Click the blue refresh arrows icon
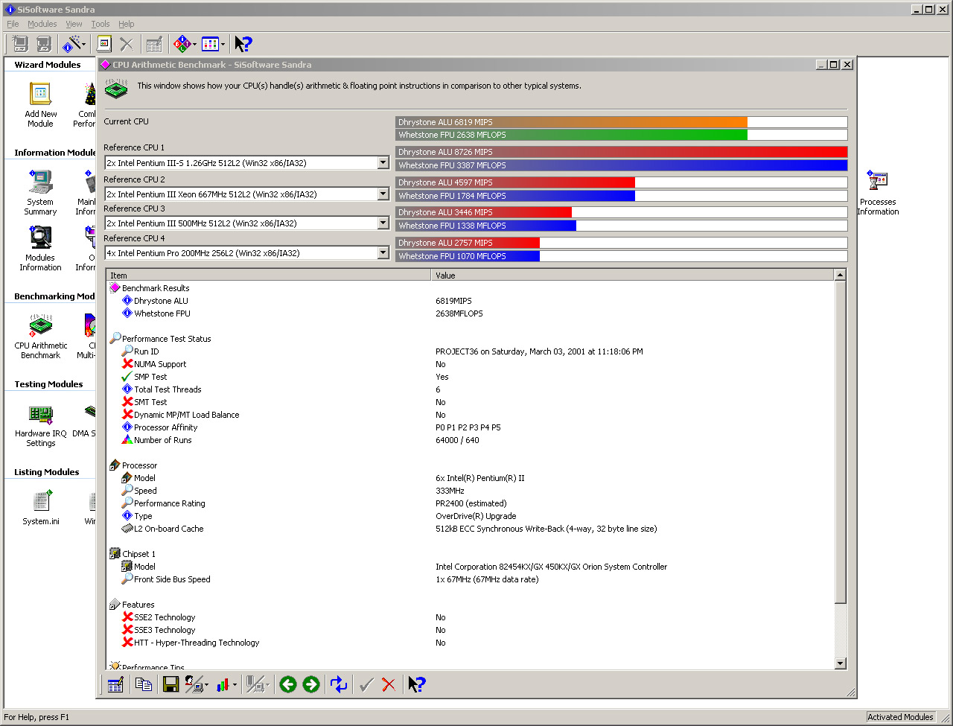The image size is (953, 726). coord(339,684)
